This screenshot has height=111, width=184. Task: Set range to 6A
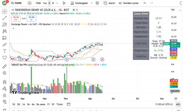(33, 104)
